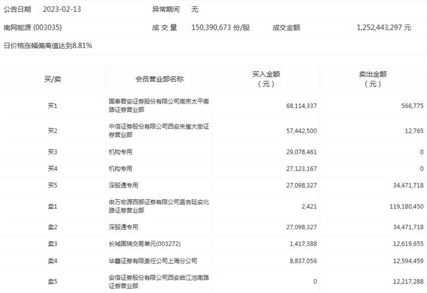Click the 异常期间 label
Screen dimensions: 427x293
coord(166,9)
